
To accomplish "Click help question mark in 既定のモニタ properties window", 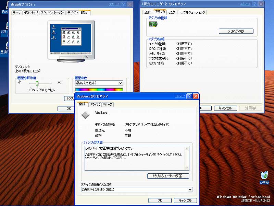I will [x=255, y=4].
